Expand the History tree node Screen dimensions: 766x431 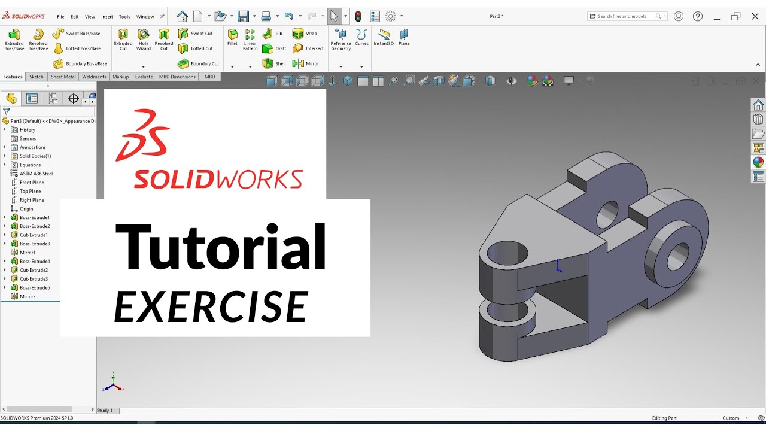[x=5, y=130]
